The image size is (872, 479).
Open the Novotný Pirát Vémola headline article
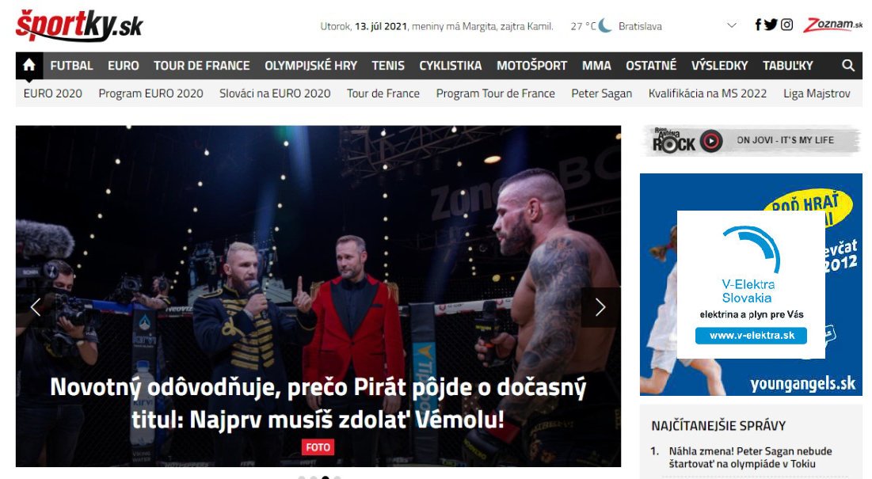coord(318,403)
